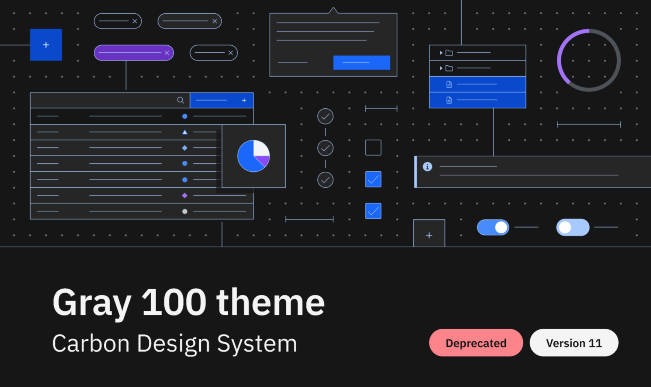Click the table search field

[110, 100]
